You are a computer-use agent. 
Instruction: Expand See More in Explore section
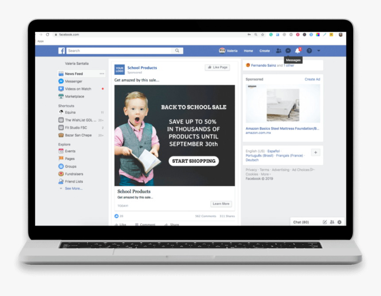pos(73,188)
